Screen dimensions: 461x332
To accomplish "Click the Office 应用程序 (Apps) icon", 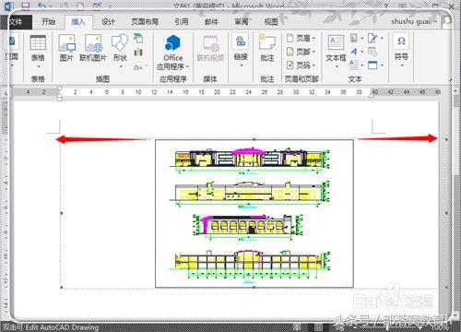I will (172, 43).
